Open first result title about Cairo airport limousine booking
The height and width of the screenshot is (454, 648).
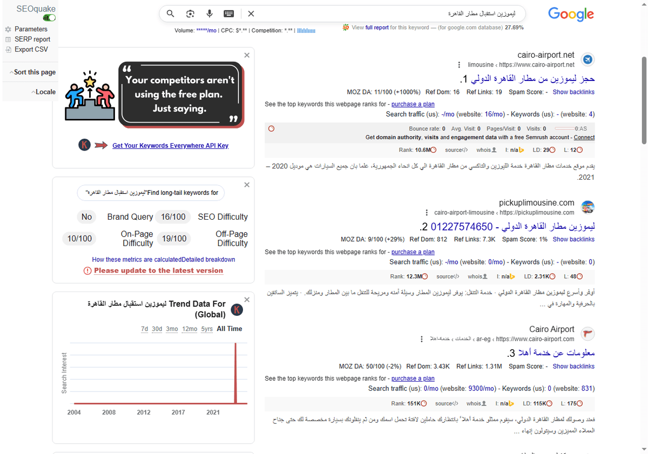[532, 79]
